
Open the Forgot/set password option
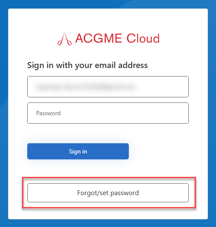(108, 193)
